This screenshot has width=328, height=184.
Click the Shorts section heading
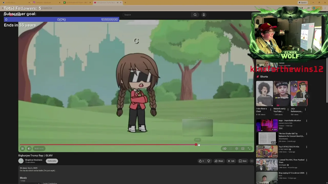tap(264, 77)
